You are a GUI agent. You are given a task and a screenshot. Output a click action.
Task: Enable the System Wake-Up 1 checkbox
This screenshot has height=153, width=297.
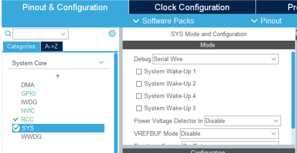pyautogui.click(x=139, y=72)
